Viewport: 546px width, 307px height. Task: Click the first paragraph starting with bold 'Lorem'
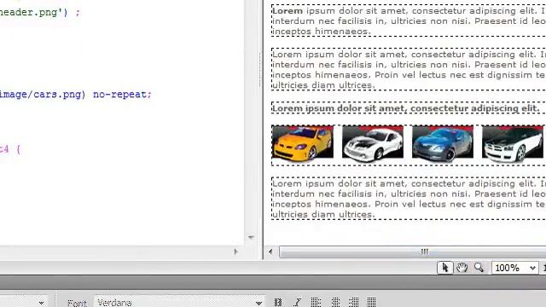point(409,20)
